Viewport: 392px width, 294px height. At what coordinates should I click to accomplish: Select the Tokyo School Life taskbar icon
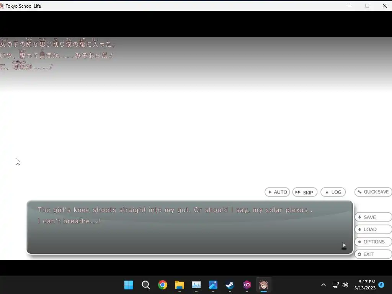pyautogui.click(x=263, y=285)
